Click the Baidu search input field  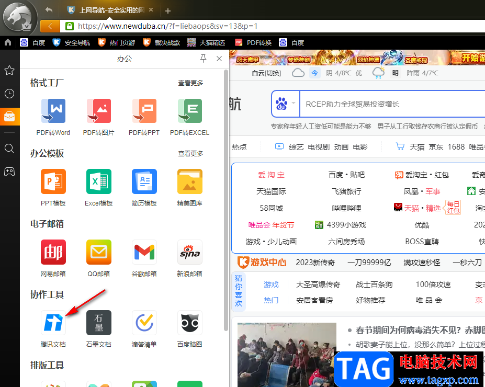click(x=392, y=104)
